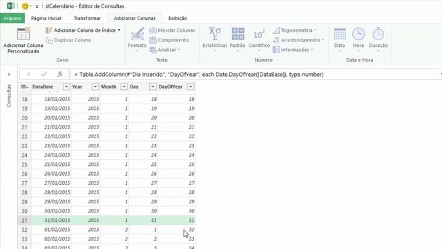Image resolution: width=442 pixels, height=249 pixels.
Task: Open Arredondamento dropdown
Action: 298,40
